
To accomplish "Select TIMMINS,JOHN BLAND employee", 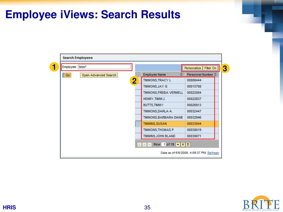I will (x=159, y=136).
